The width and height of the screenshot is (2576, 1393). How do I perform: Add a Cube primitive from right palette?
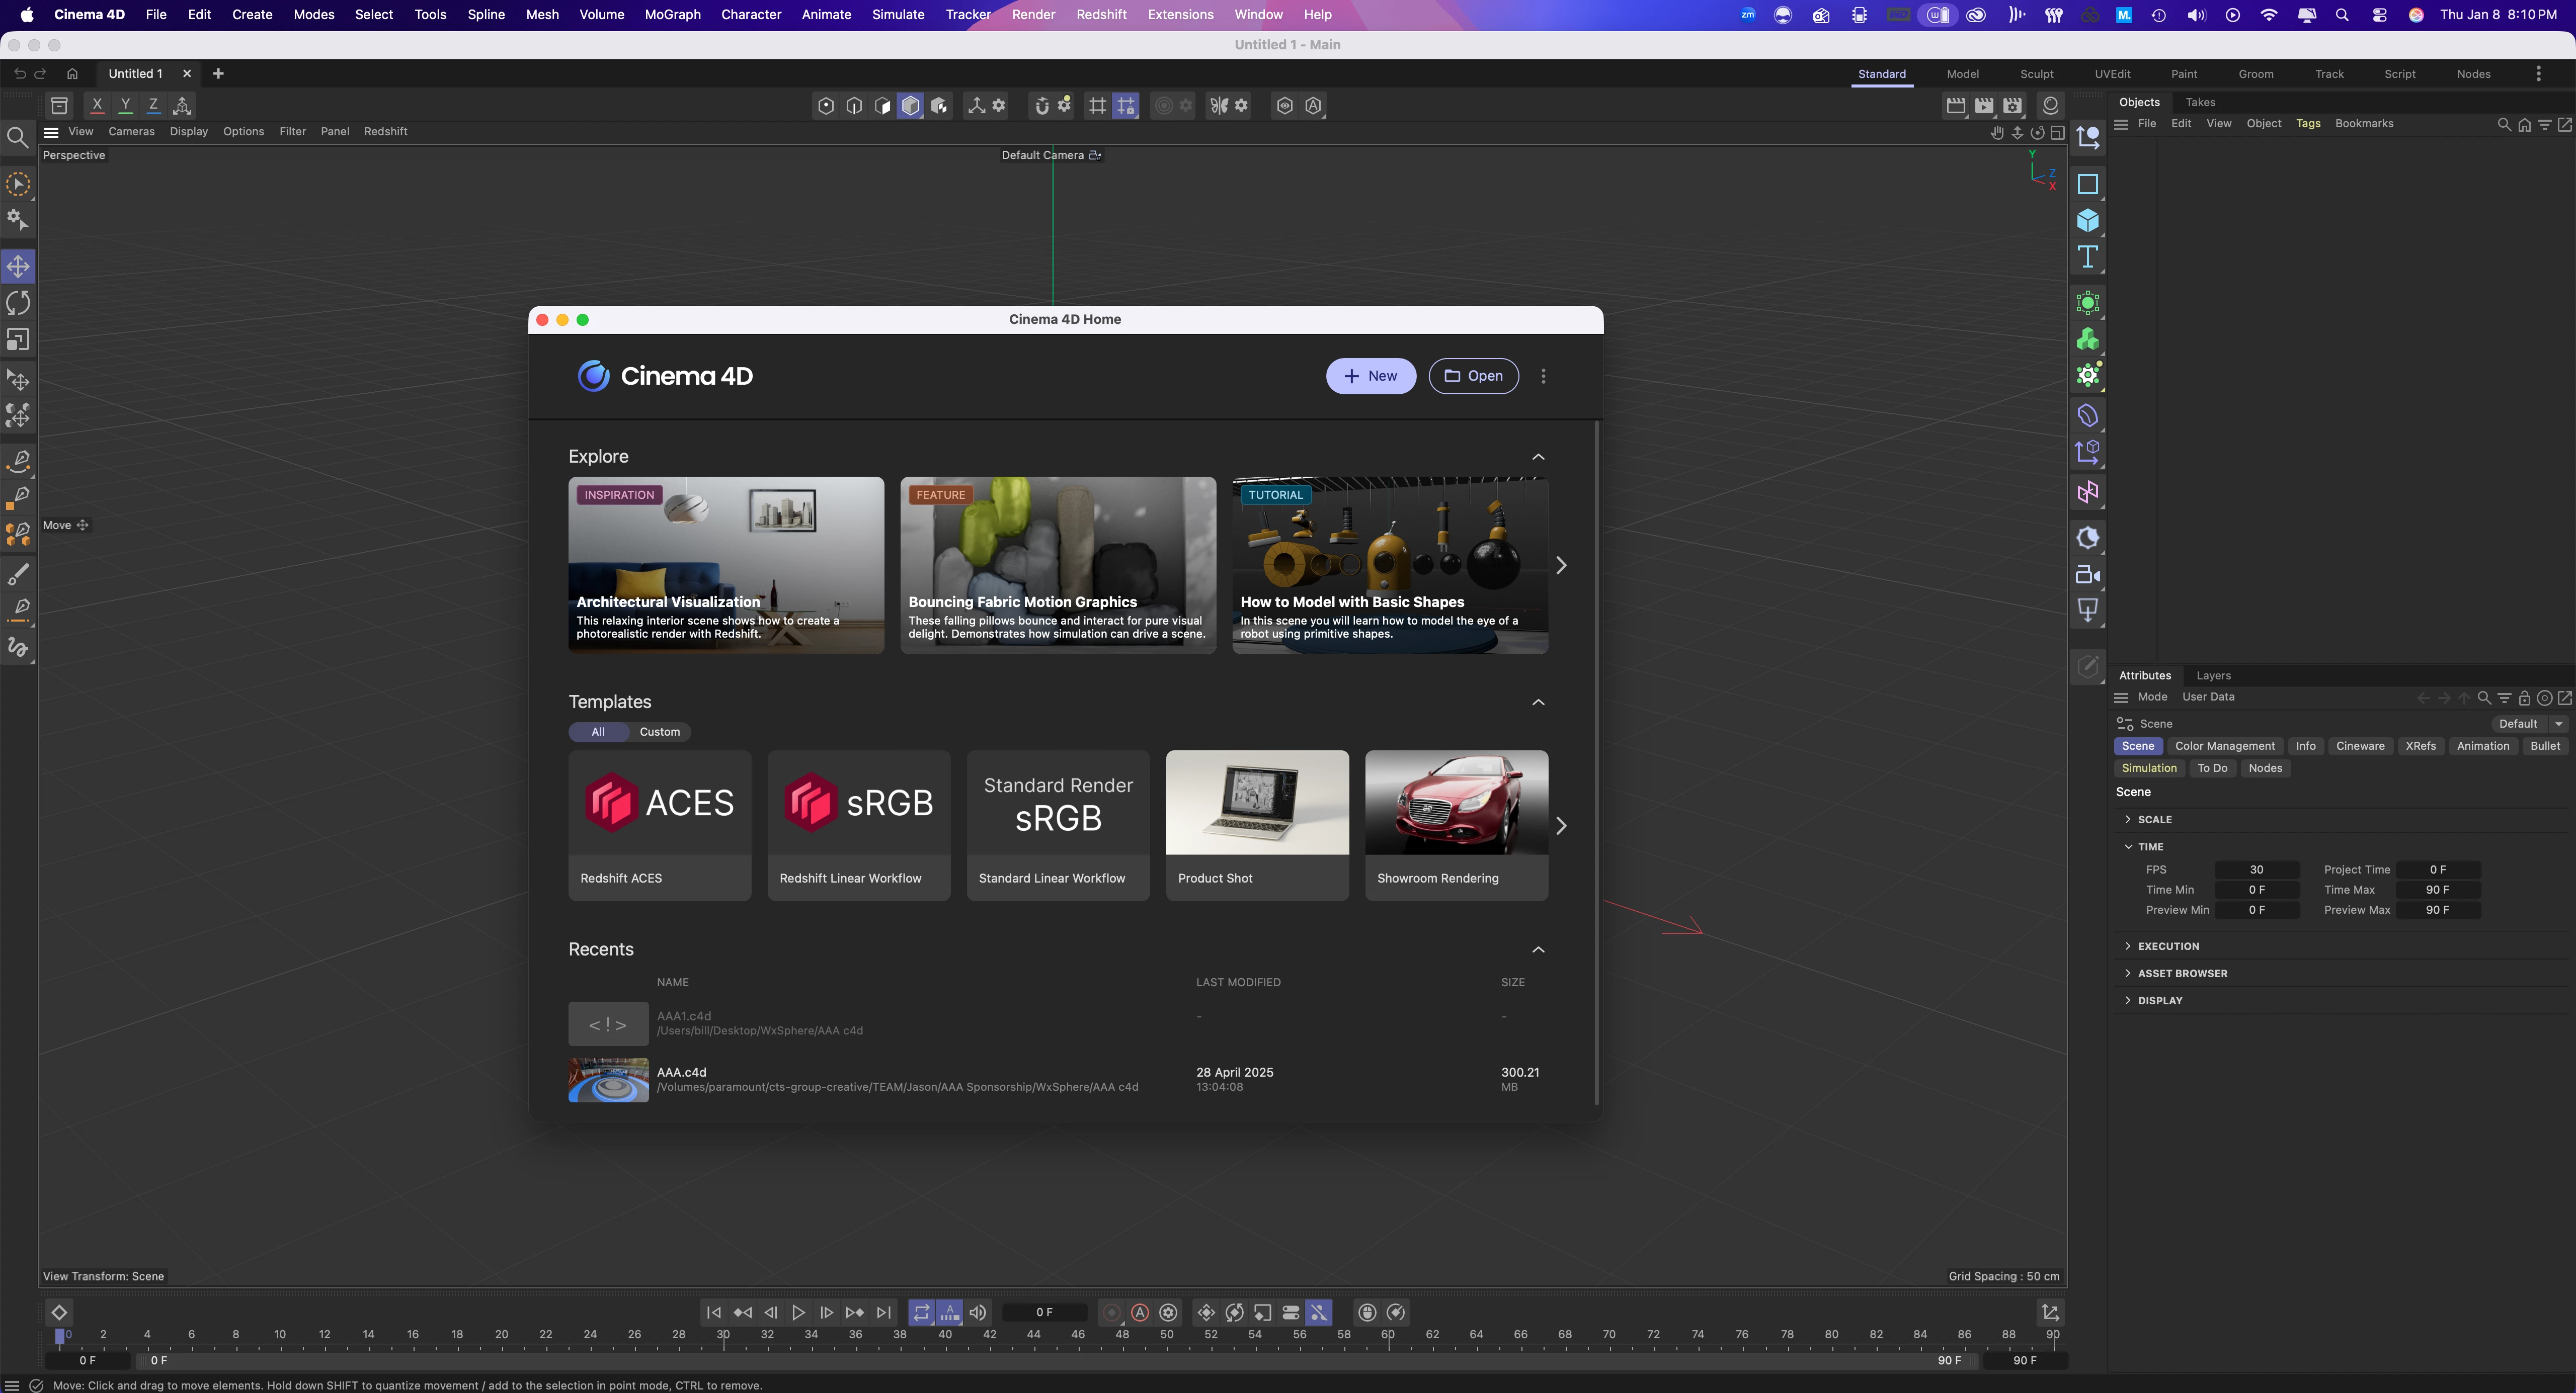(2088, 221)
